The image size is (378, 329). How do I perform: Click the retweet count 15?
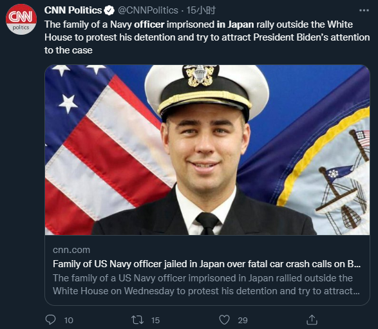tap(155, 321)
